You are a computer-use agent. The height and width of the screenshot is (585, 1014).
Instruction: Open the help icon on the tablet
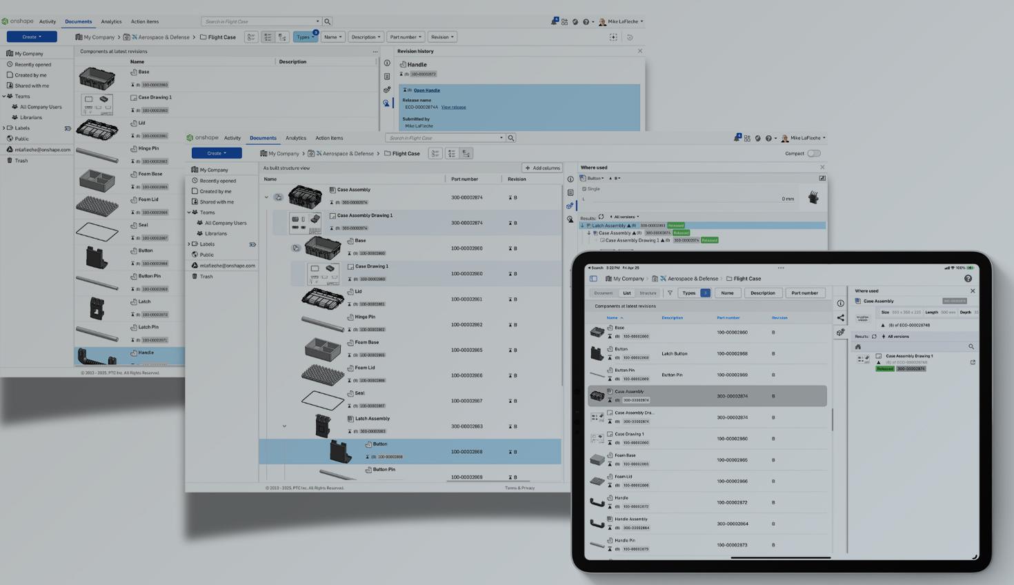click(x=968, y=279)
